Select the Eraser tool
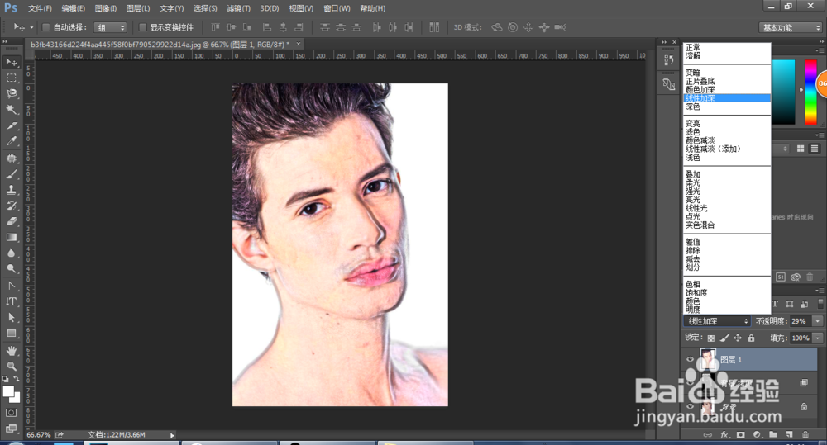The image size is (827, 445). (x=12, y=221)
